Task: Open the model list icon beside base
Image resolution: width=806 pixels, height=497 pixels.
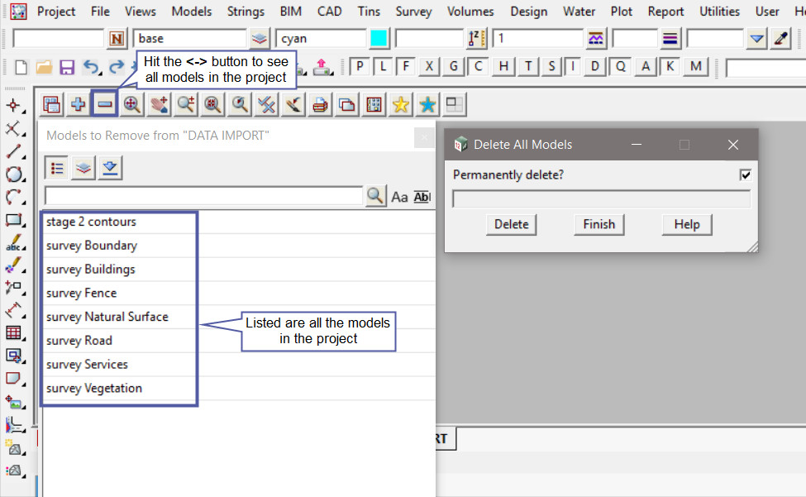Action: click(260, 39)
